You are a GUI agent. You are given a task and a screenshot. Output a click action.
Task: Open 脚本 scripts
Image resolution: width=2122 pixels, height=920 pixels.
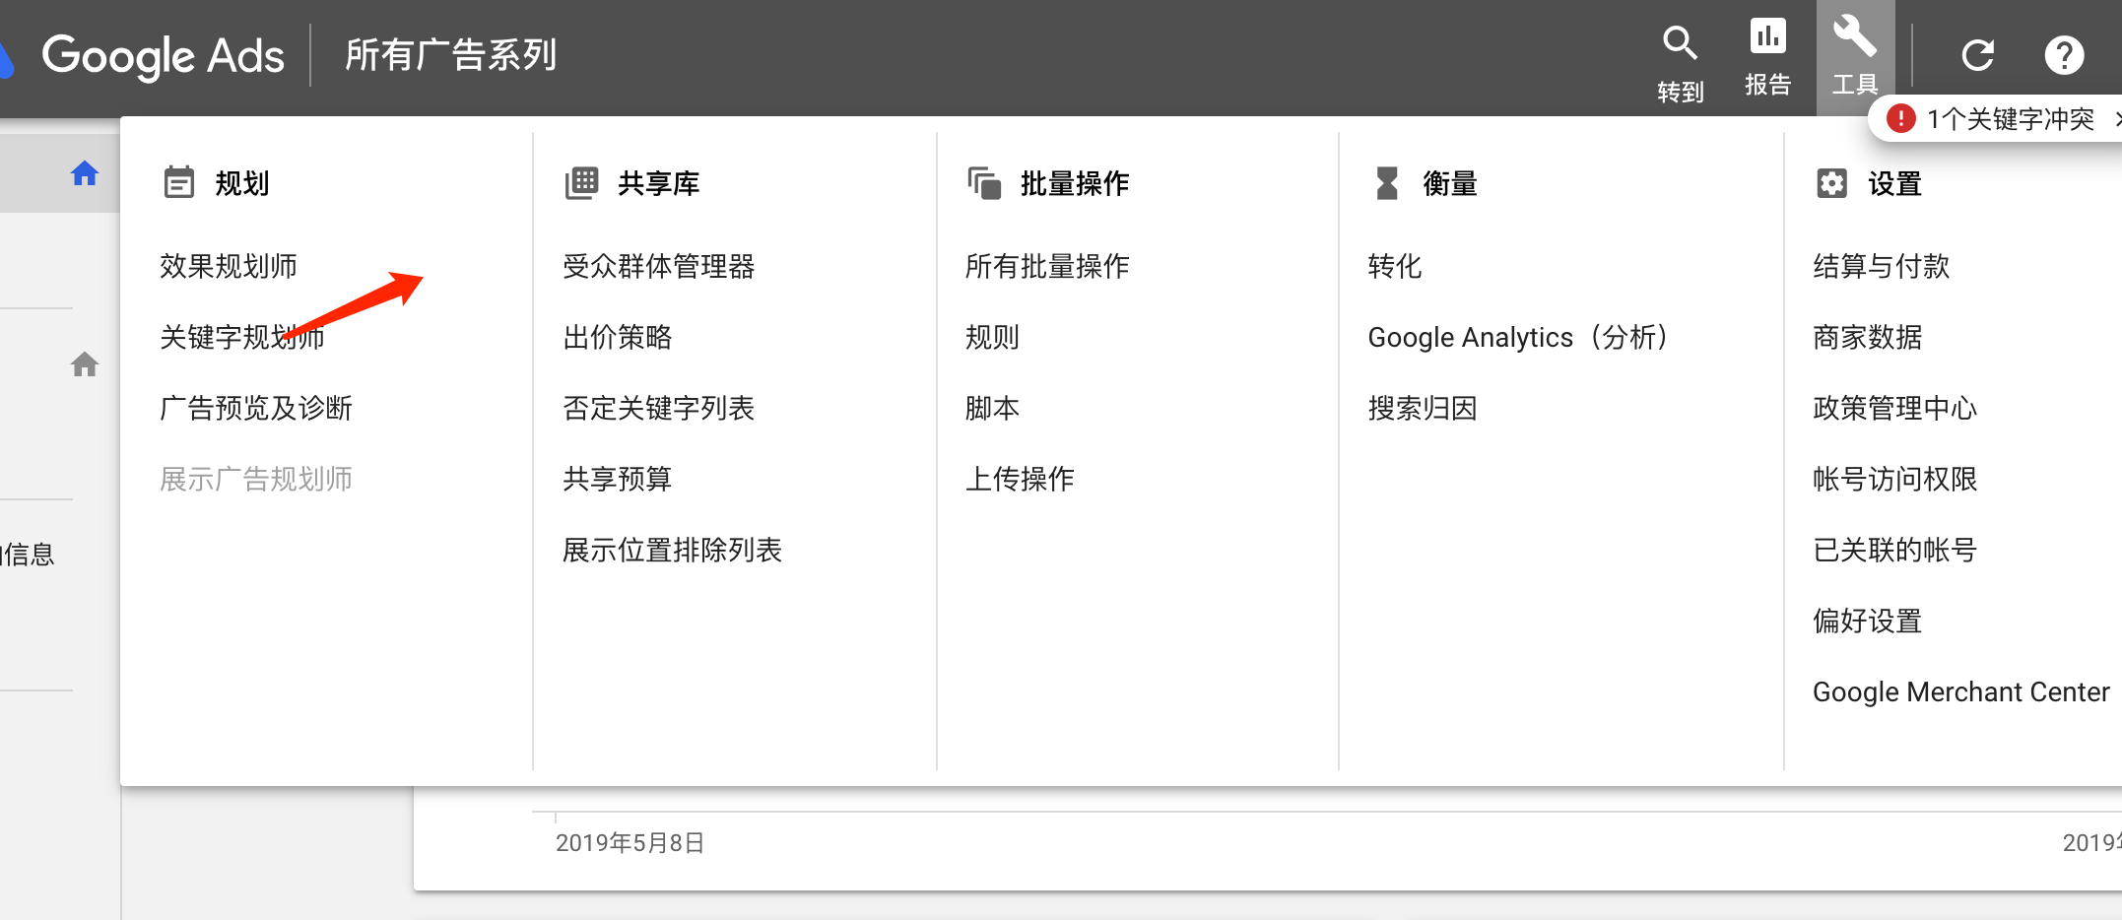[x=992, y=408]
